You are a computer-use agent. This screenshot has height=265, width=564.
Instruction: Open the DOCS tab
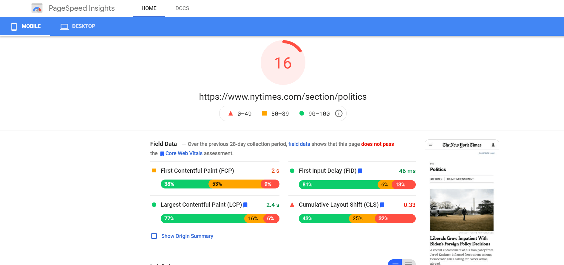(x=182, y=8)
